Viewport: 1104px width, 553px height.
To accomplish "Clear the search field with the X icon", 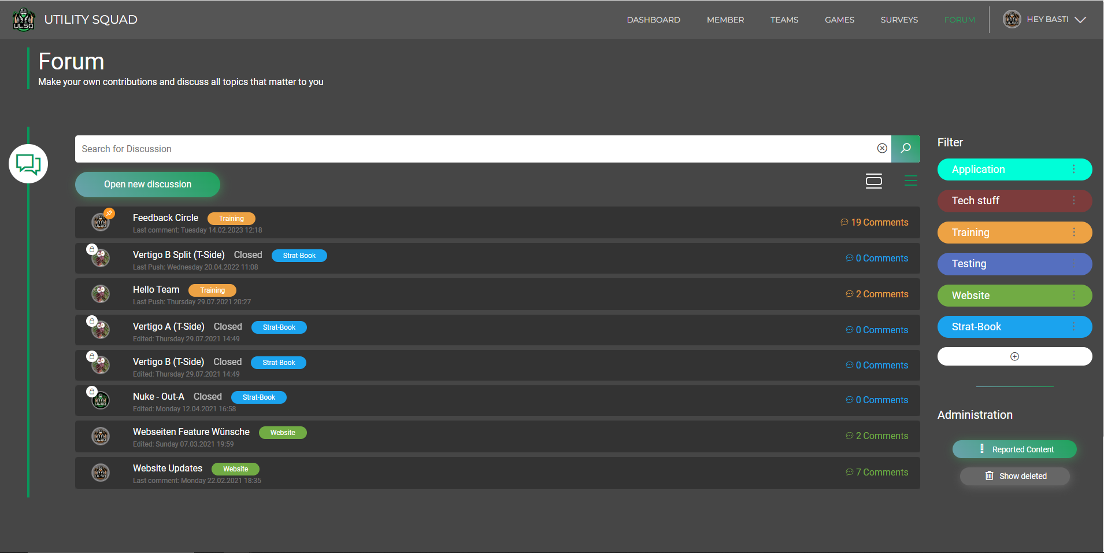I will (x=882, y=149).
